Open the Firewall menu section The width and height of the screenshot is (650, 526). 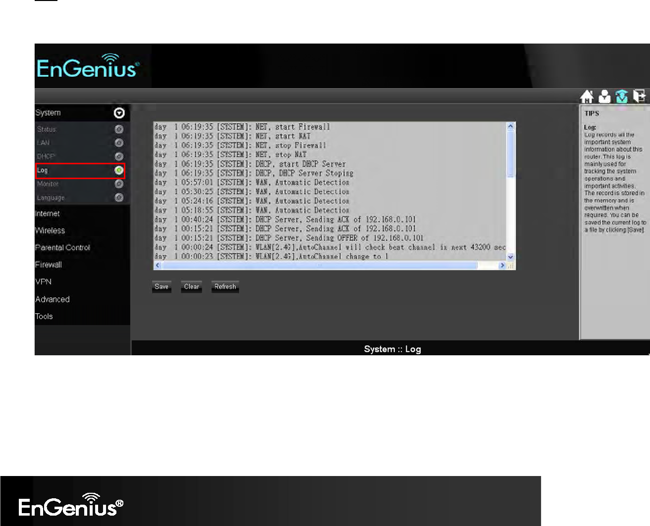point(49,265)
